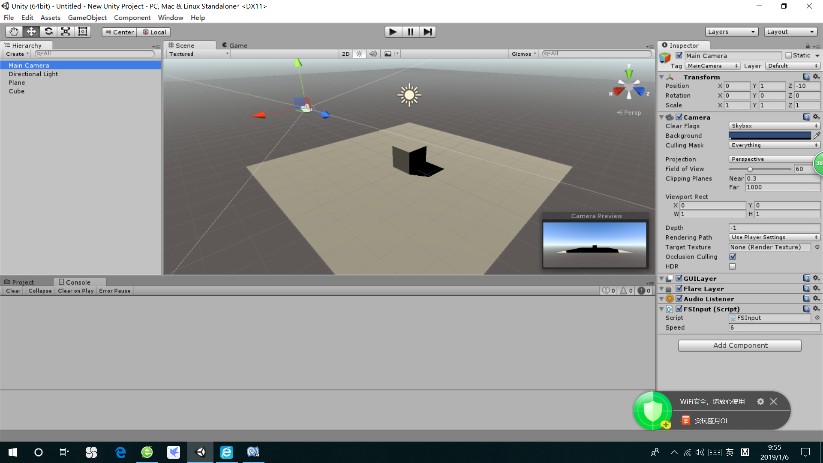823x463 pixels.
Task: Enable the HDR checkbox on the Camera
Action: pos(733,266)
